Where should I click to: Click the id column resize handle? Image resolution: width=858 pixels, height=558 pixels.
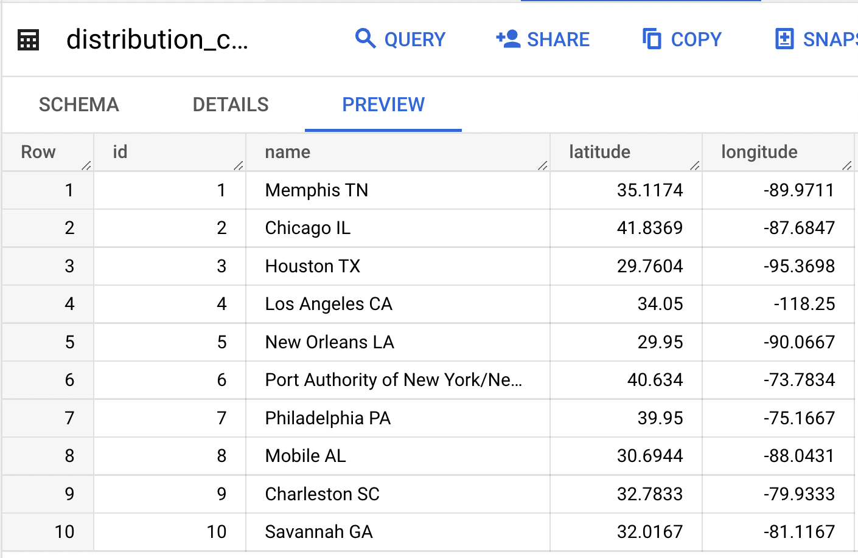[x=238, y=165]
